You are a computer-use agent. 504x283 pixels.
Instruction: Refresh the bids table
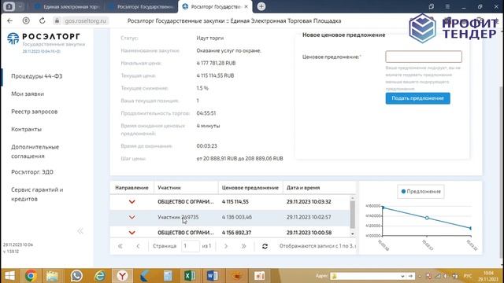pyautogui.click(x=265, y=246)
